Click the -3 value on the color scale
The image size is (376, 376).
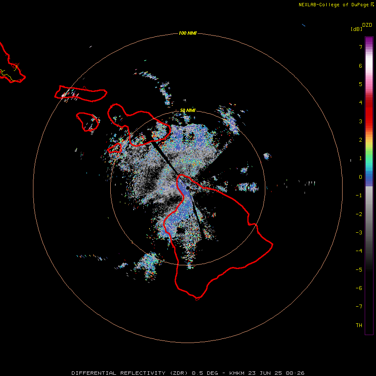point(359,233)
